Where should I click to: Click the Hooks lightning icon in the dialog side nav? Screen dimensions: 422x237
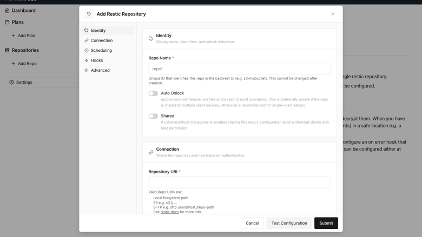point(87,60)
